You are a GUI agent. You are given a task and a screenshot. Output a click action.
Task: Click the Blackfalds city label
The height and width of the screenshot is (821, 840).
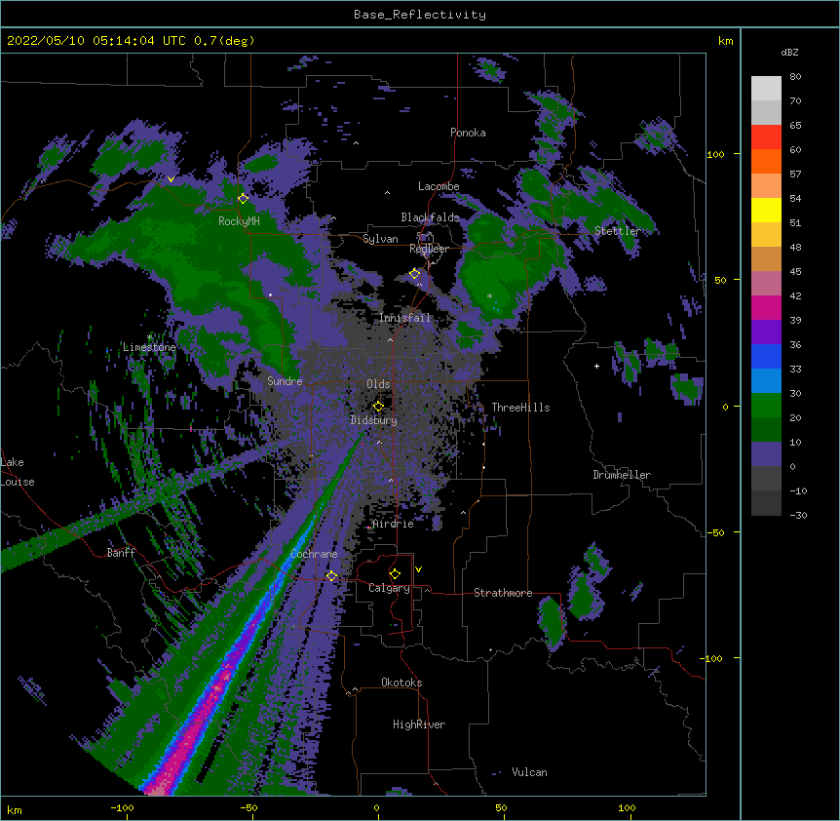tap(430, 217)
